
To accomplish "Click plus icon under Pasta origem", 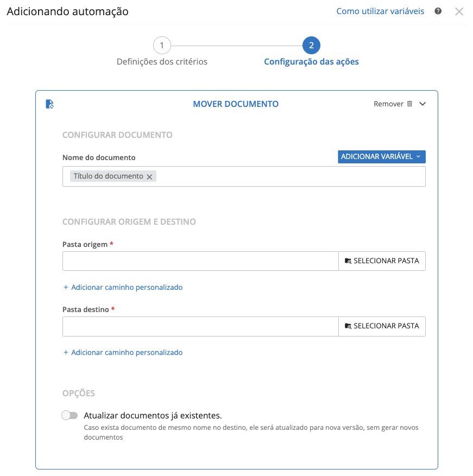I will (x=66, y=287).
